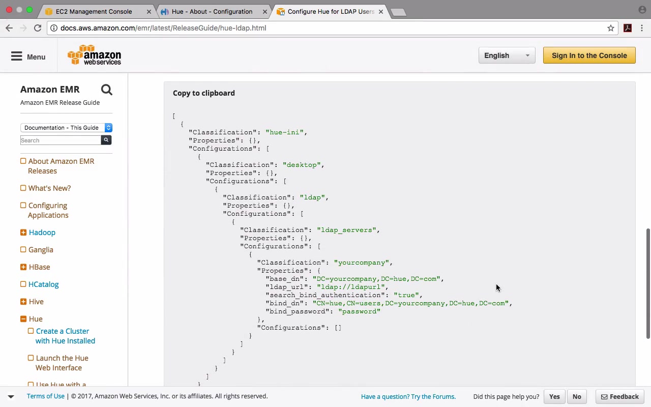Open the Terms of Use link
This screenshot has width=651, height=407.
(x=46, y=396)
